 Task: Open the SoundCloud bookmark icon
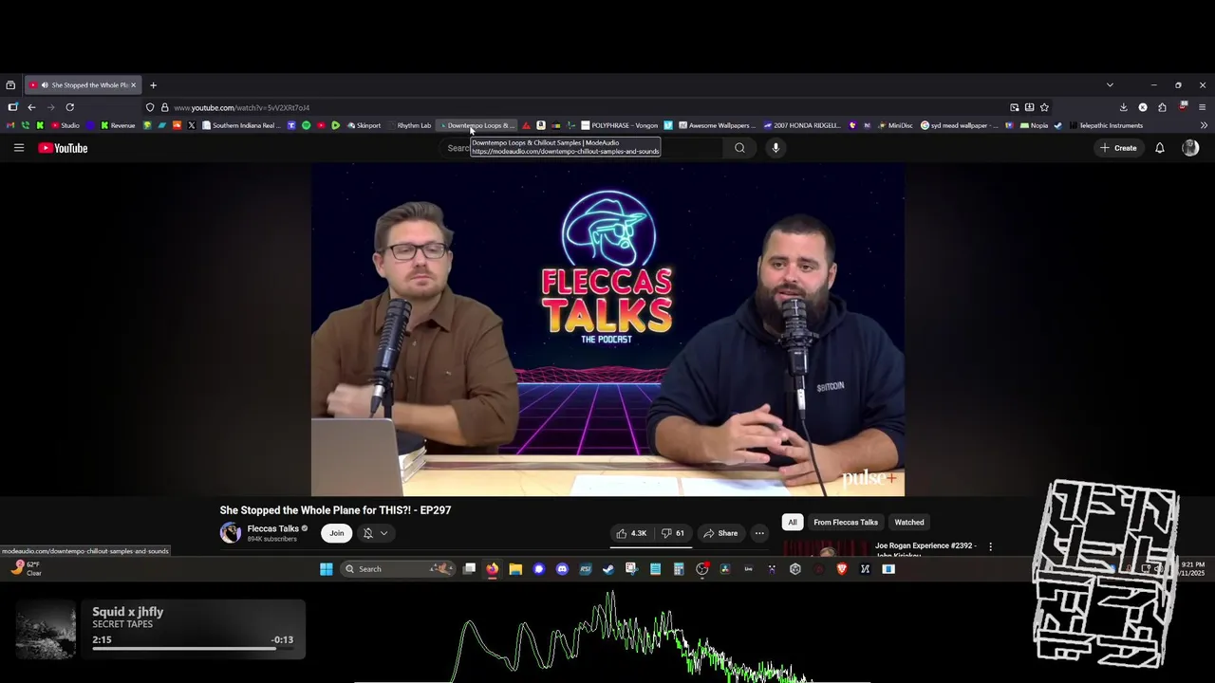(x=177, y=125)
